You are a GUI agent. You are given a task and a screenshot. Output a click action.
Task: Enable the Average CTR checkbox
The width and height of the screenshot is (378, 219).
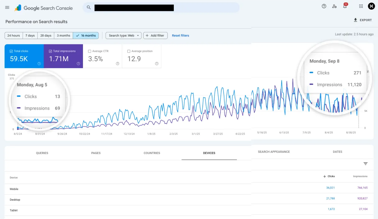click(90, 51)
